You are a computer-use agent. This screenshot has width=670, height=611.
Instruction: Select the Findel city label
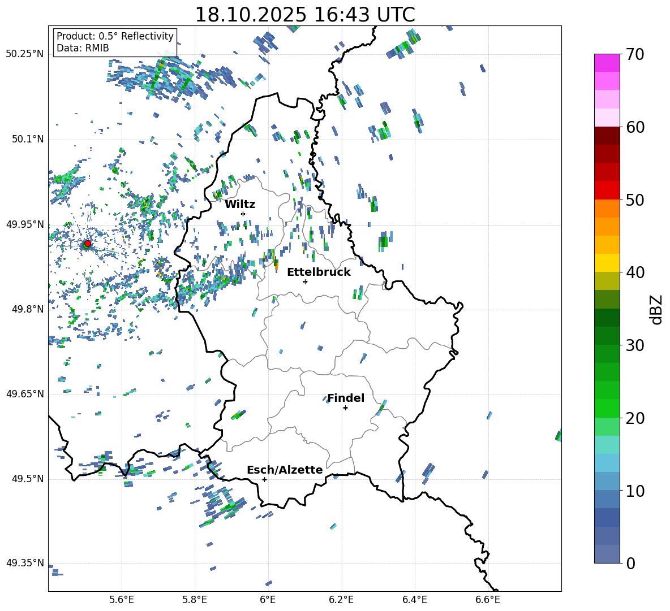click(346, 398)
